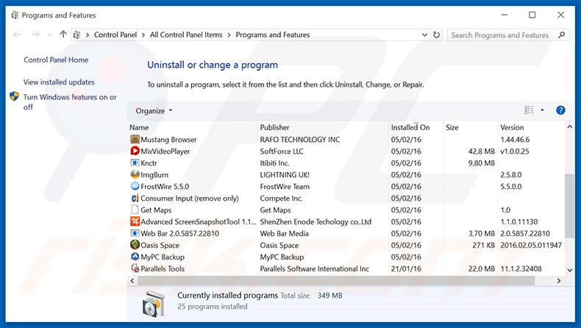581x328 pixels.
Task: Click the vertical scrollbar up arrow
Action: 569,126
